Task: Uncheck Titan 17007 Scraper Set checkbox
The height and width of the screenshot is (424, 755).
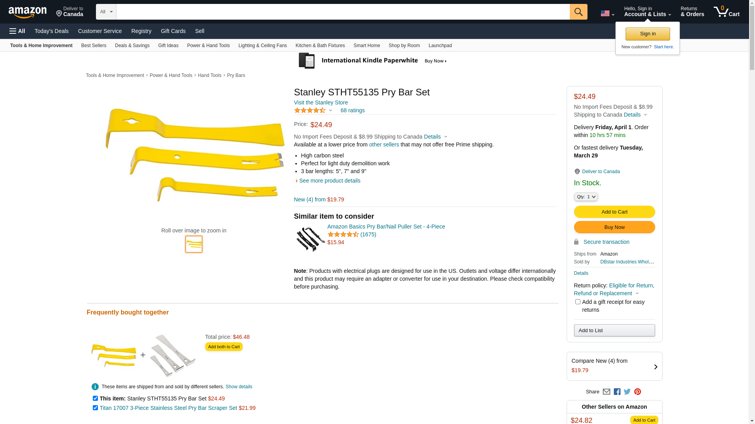Action: [x=95, y=408]
